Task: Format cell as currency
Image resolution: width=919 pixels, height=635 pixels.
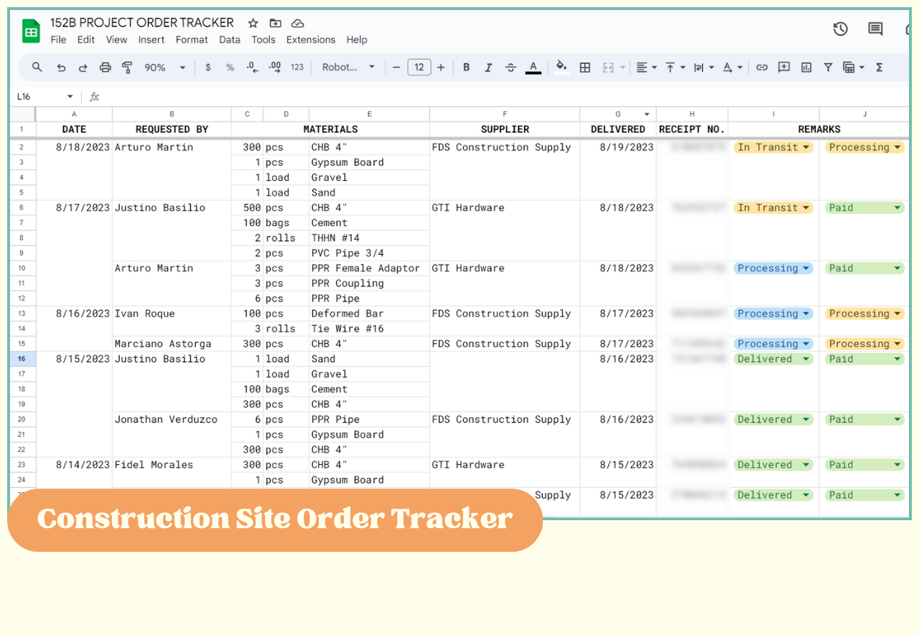Action: click(208, 67)
